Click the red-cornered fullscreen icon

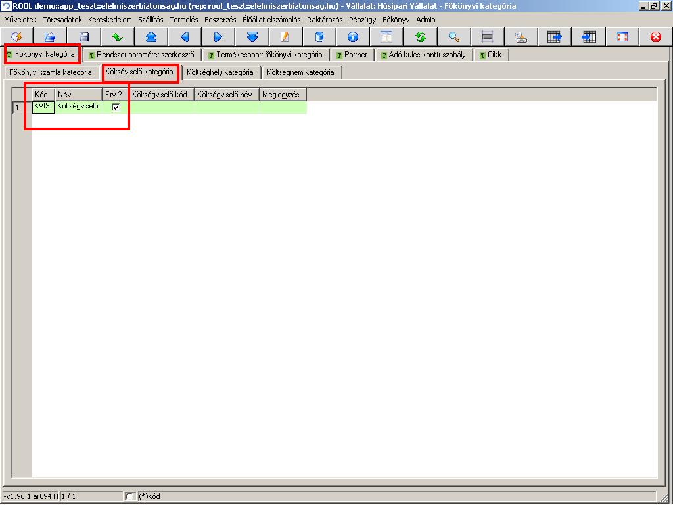[x=622, y=37]
